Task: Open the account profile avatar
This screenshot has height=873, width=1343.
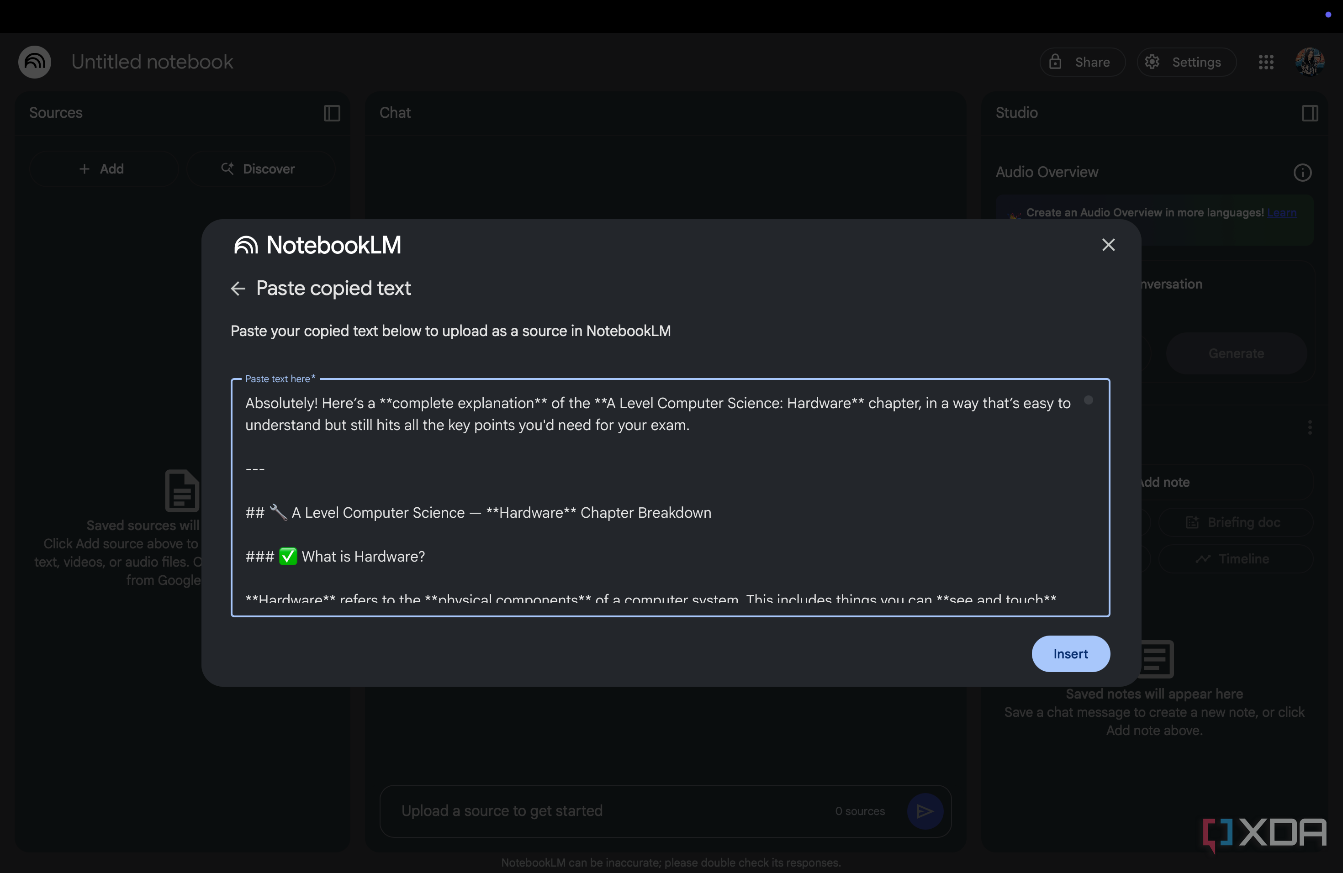Action: [1310, 62]
